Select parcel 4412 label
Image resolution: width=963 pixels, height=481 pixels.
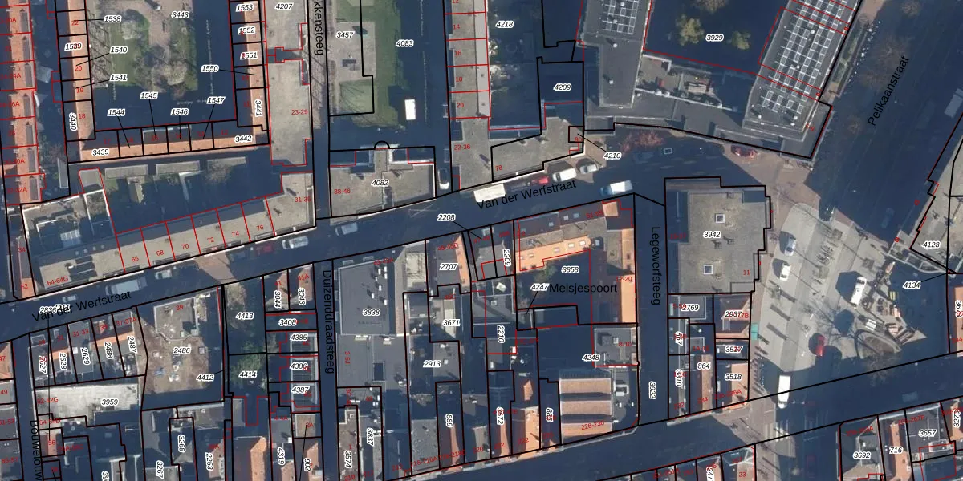pos(205,377)
